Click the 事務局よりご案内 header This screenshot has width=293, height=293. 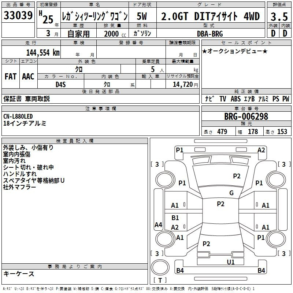tap(75, 267)
